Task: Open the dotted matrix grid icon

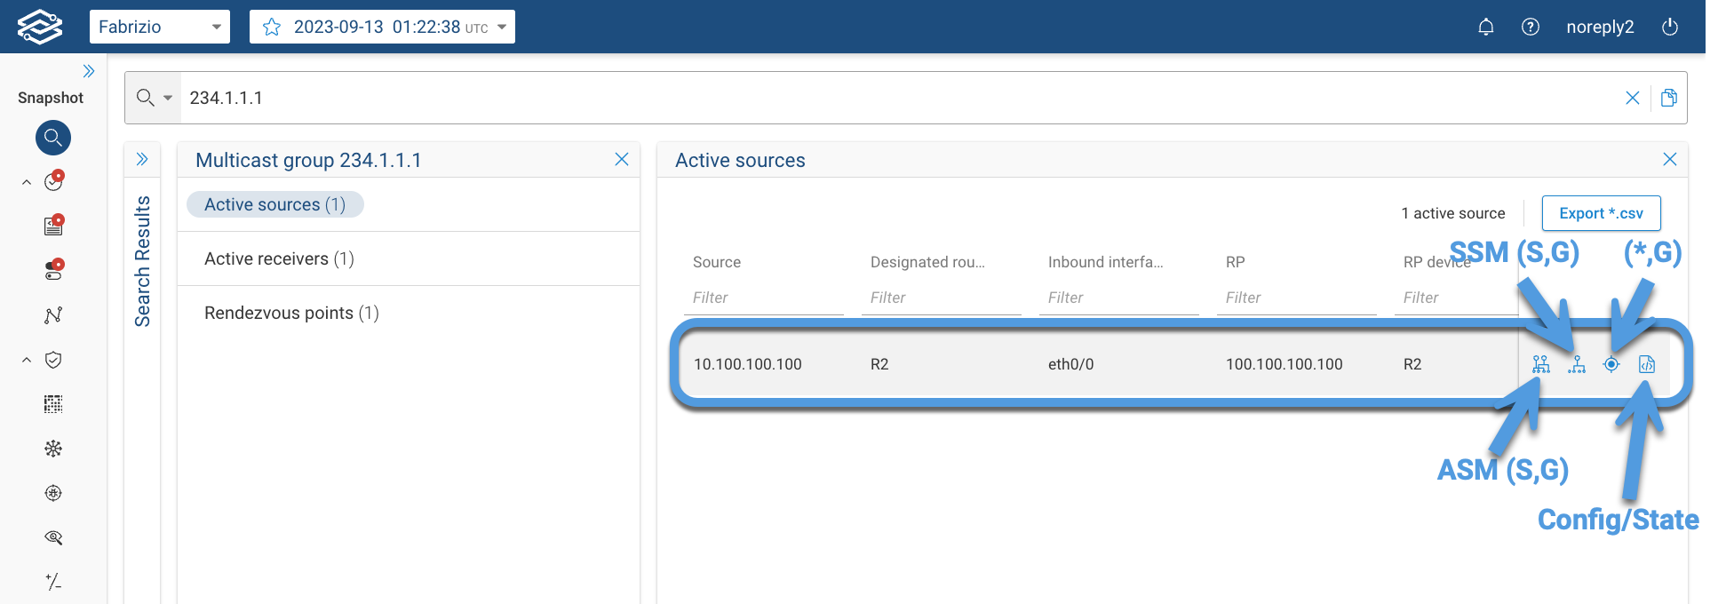Action: tap(53, 404)
